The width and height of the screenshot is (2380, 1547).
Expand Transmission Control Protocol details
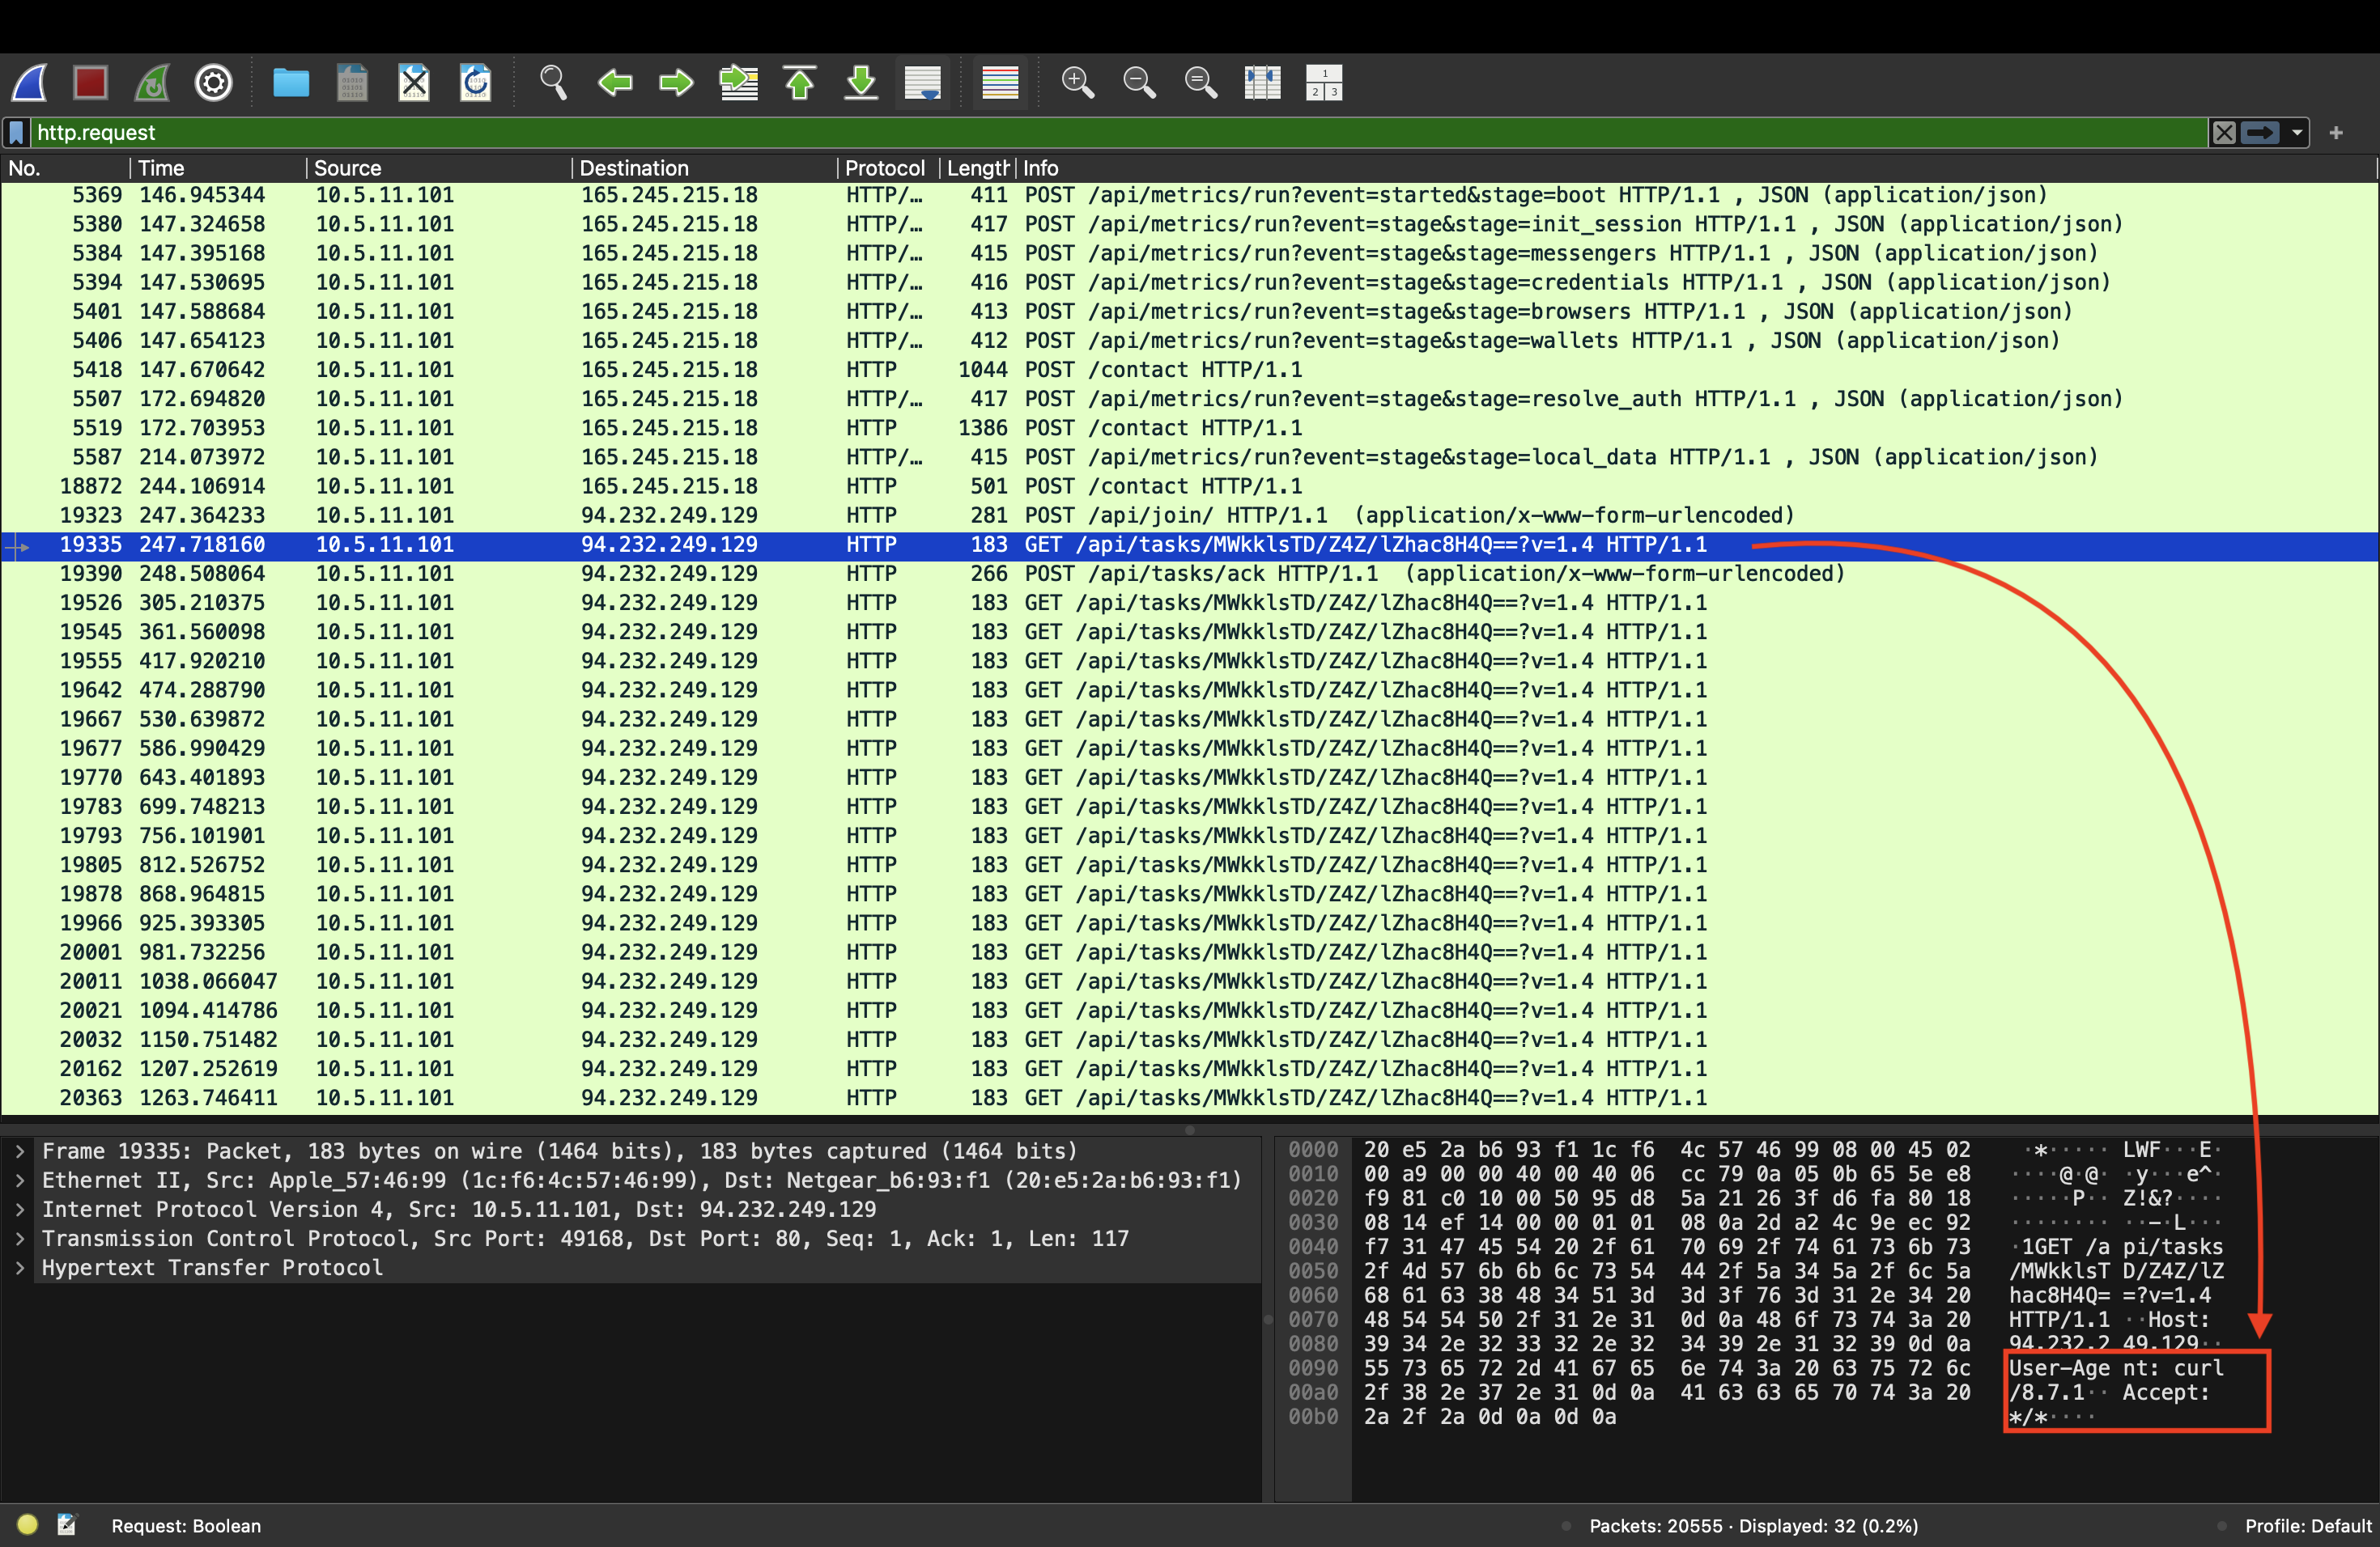point(20,1238)
